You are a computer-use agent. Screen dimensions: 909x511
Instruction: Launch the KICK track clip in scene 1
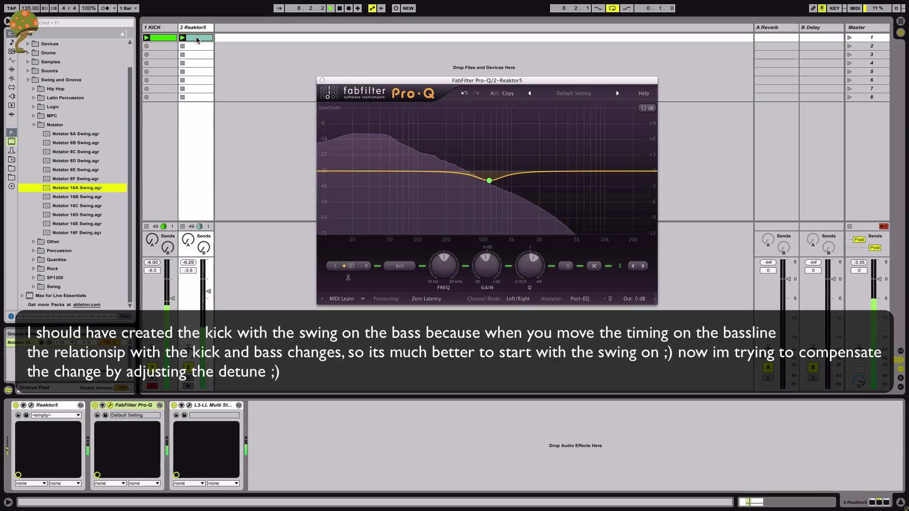click(146, 37)
